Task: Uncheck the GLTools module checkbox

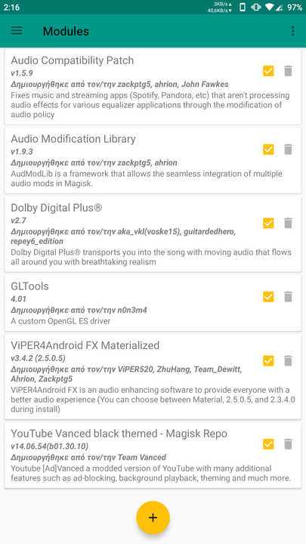Action: 268,297
